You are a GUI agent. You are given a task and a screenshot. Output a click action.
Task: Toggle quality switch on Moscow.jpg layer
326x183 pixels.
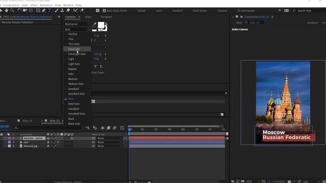coord(55,146)
